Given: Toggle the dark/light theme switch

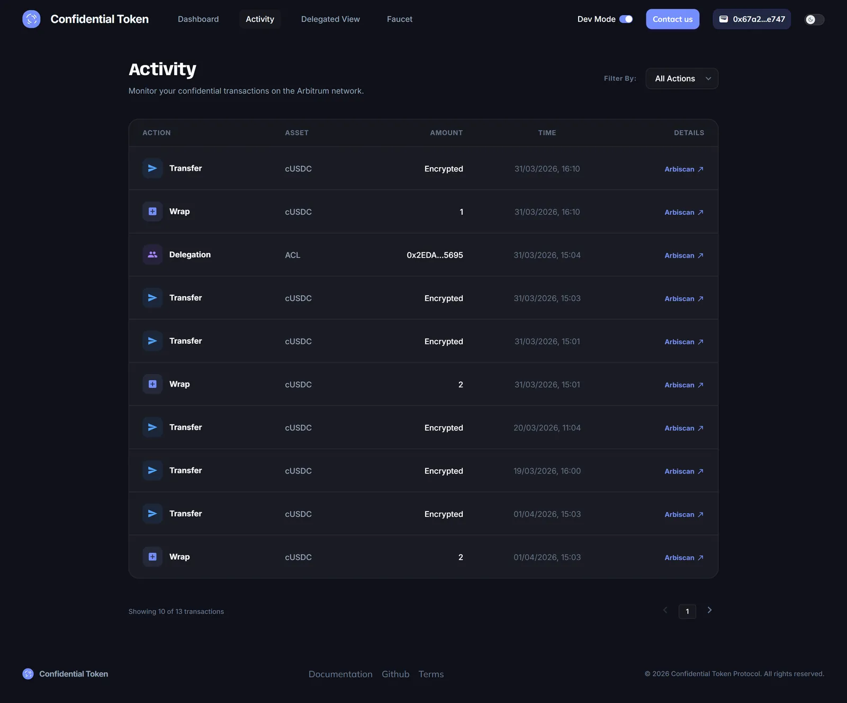Looking at the screenshot, I should [x=815, y=20].
